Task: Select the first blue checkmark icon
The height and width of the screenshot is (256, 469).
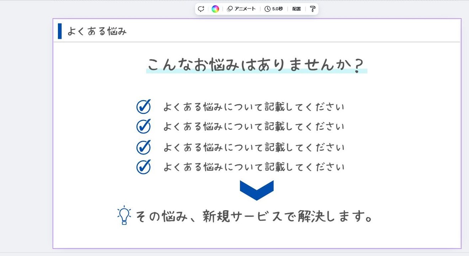Action: (144, 106)
